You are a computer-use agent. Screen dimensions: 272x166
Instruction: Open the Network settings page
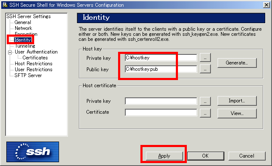[24, 28]
